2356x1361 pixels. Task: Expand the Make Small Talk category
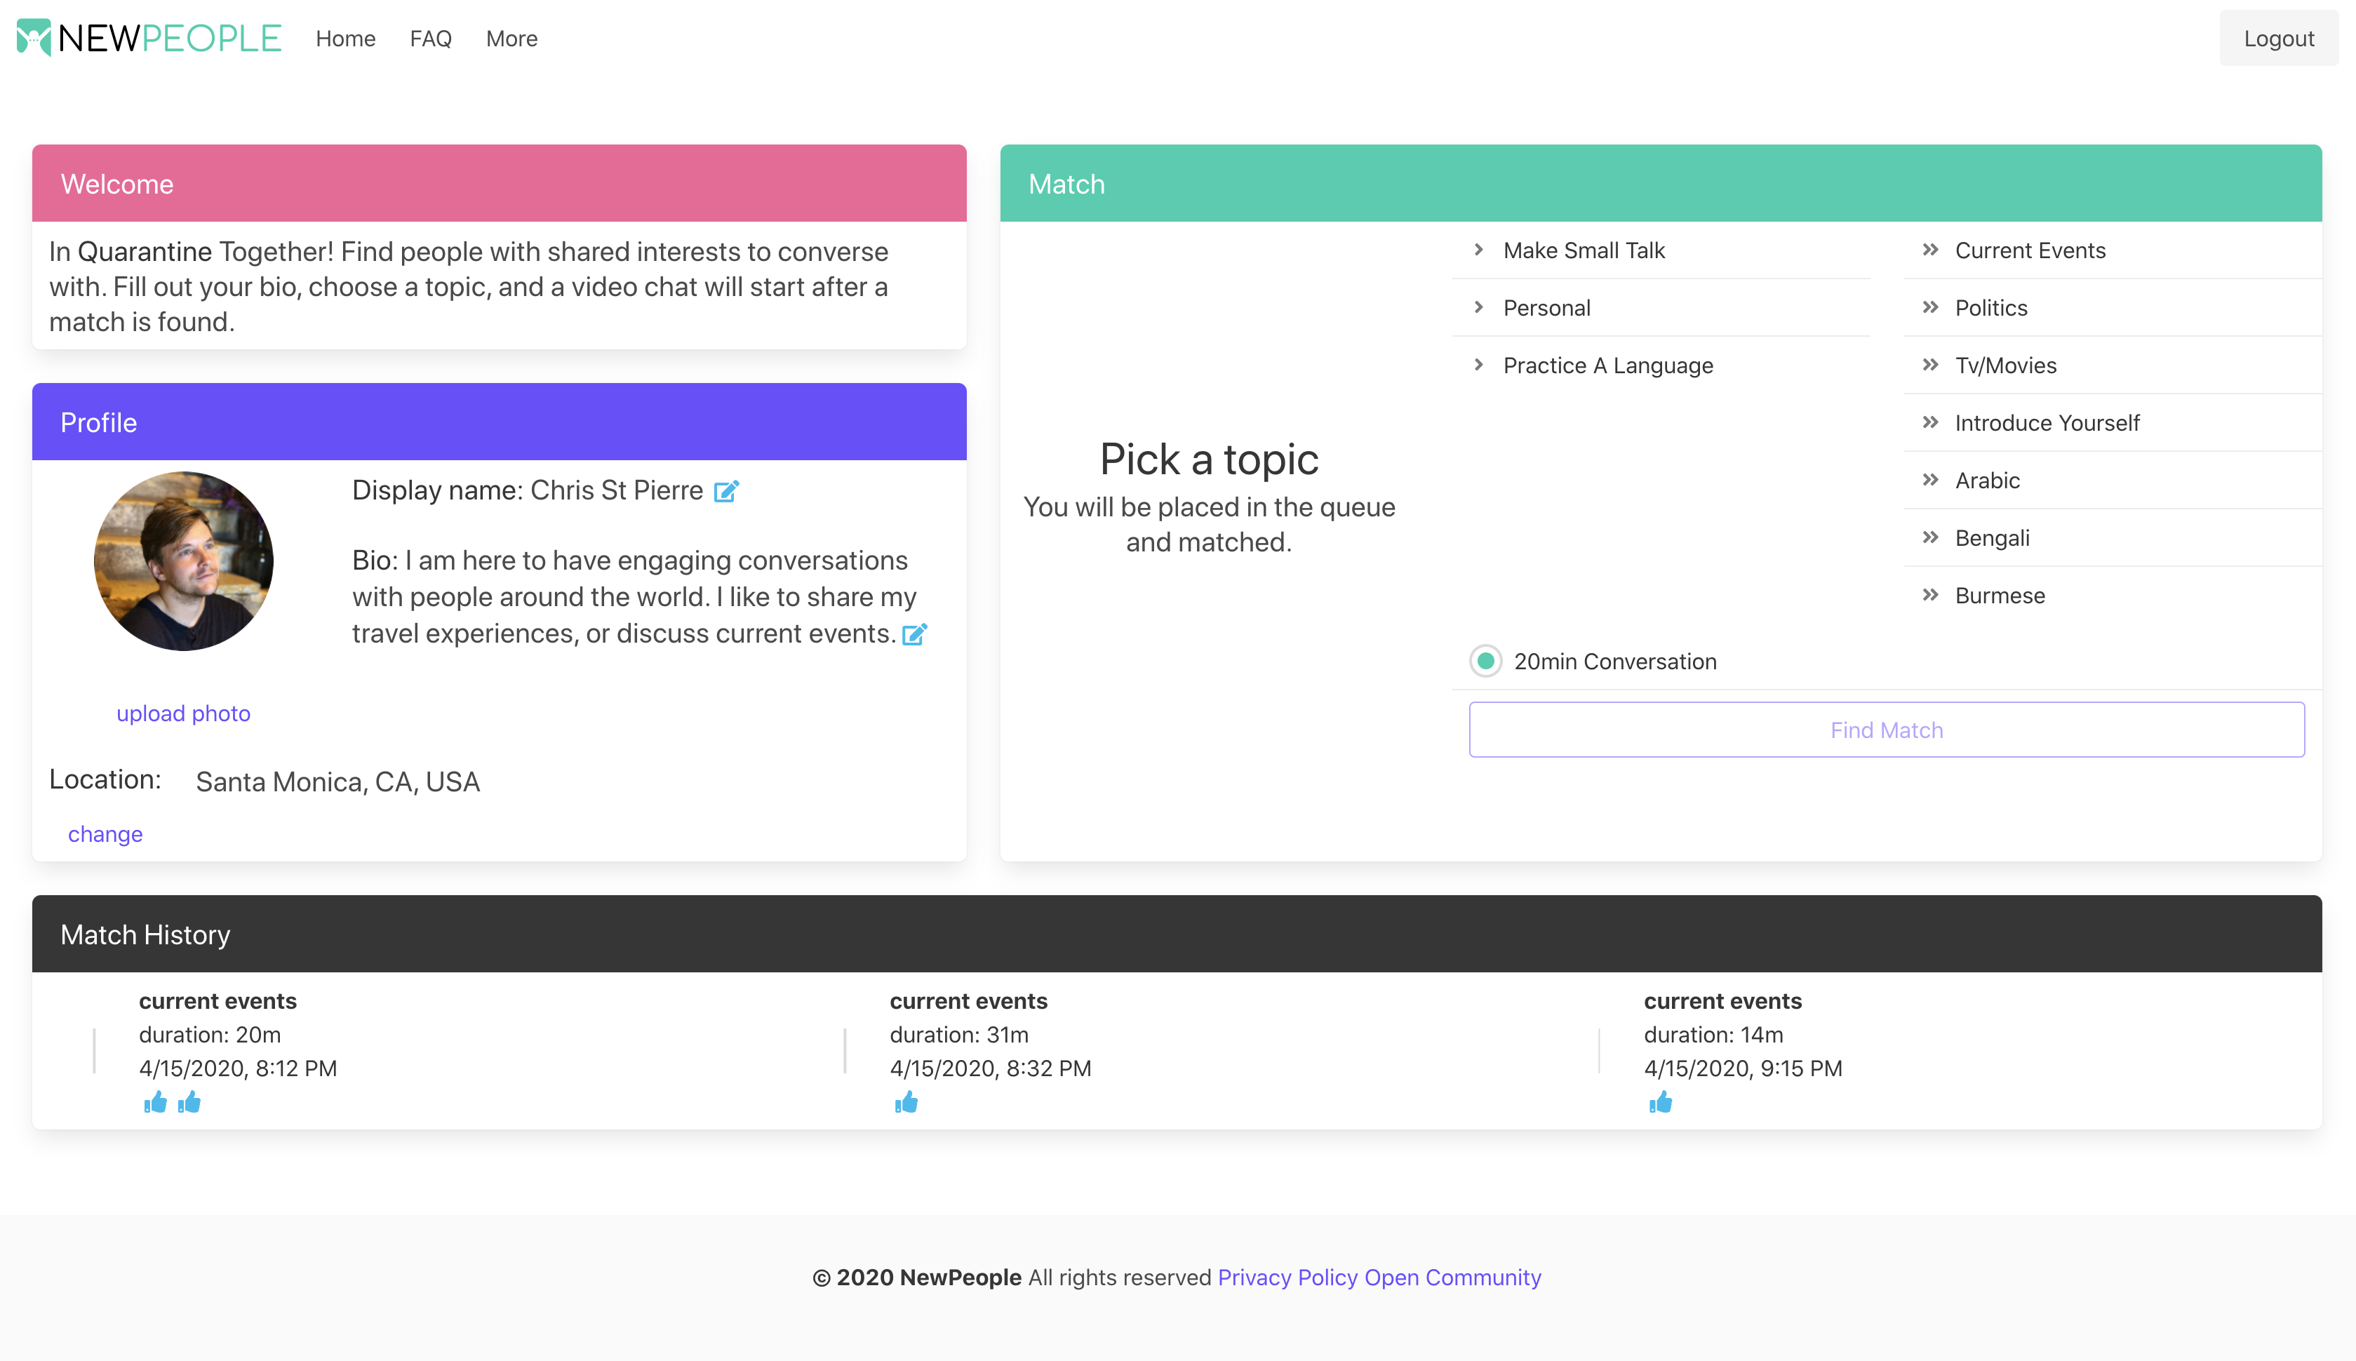[1583, 250]
